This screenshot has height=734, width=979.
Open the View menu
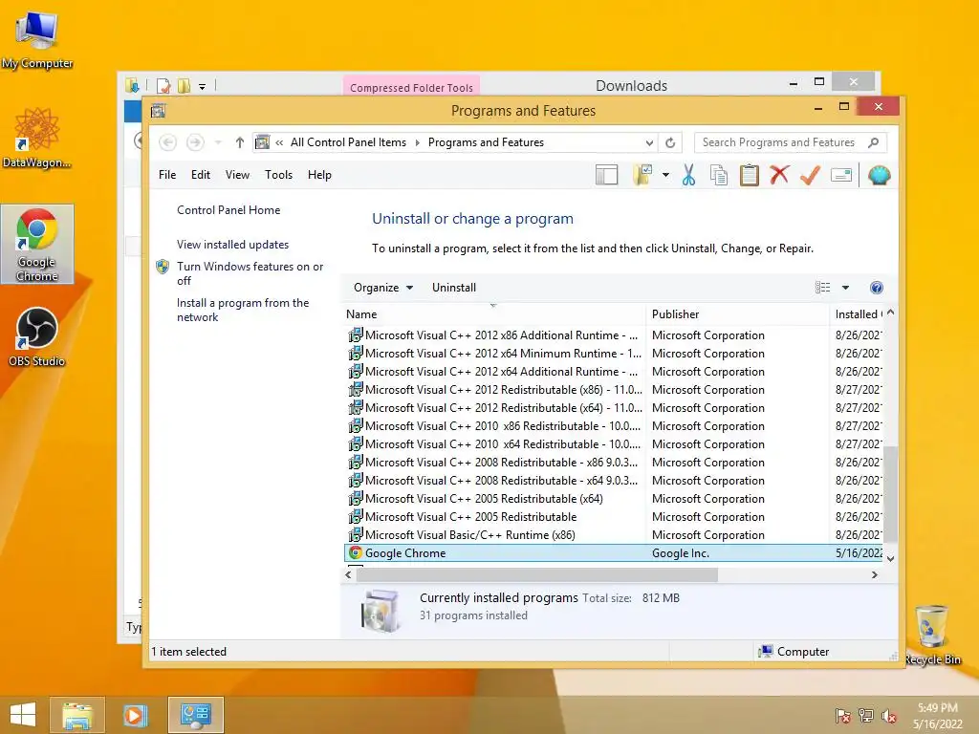237,175
